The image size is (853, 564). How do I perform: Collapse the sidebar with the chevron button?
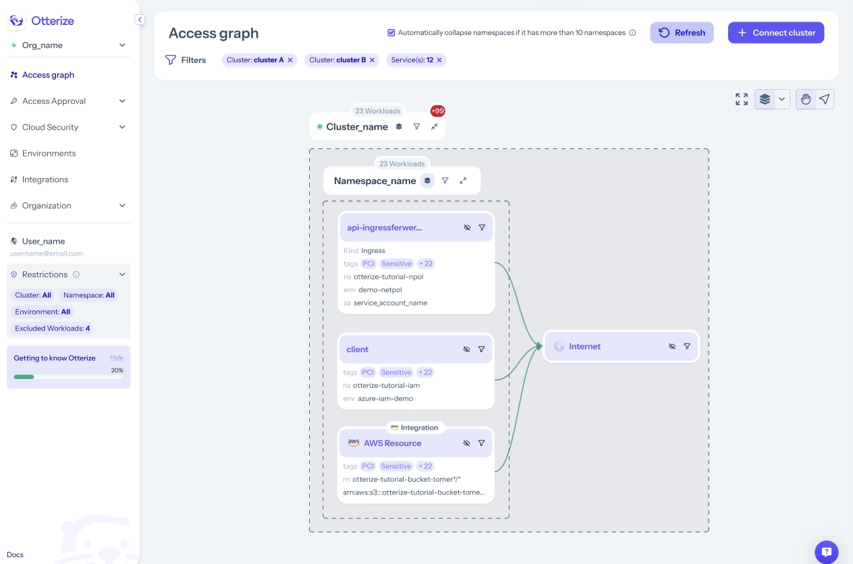[x=140, y=20]
